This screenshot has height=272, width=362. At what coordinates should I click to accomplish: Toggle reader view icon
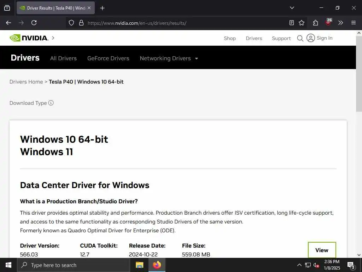[292, 23]
